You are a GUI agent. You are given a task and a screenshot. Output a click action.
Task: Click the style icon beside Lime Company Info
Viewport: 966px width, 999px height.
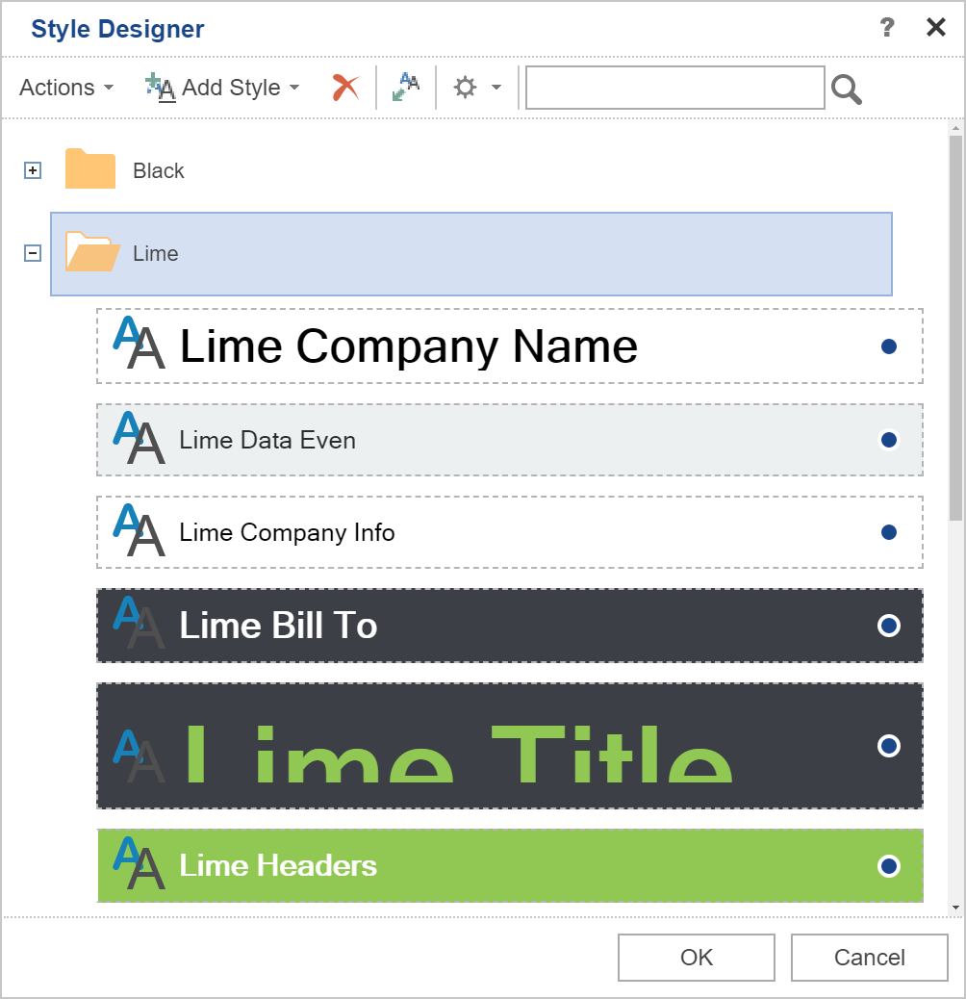coord(139,529)
